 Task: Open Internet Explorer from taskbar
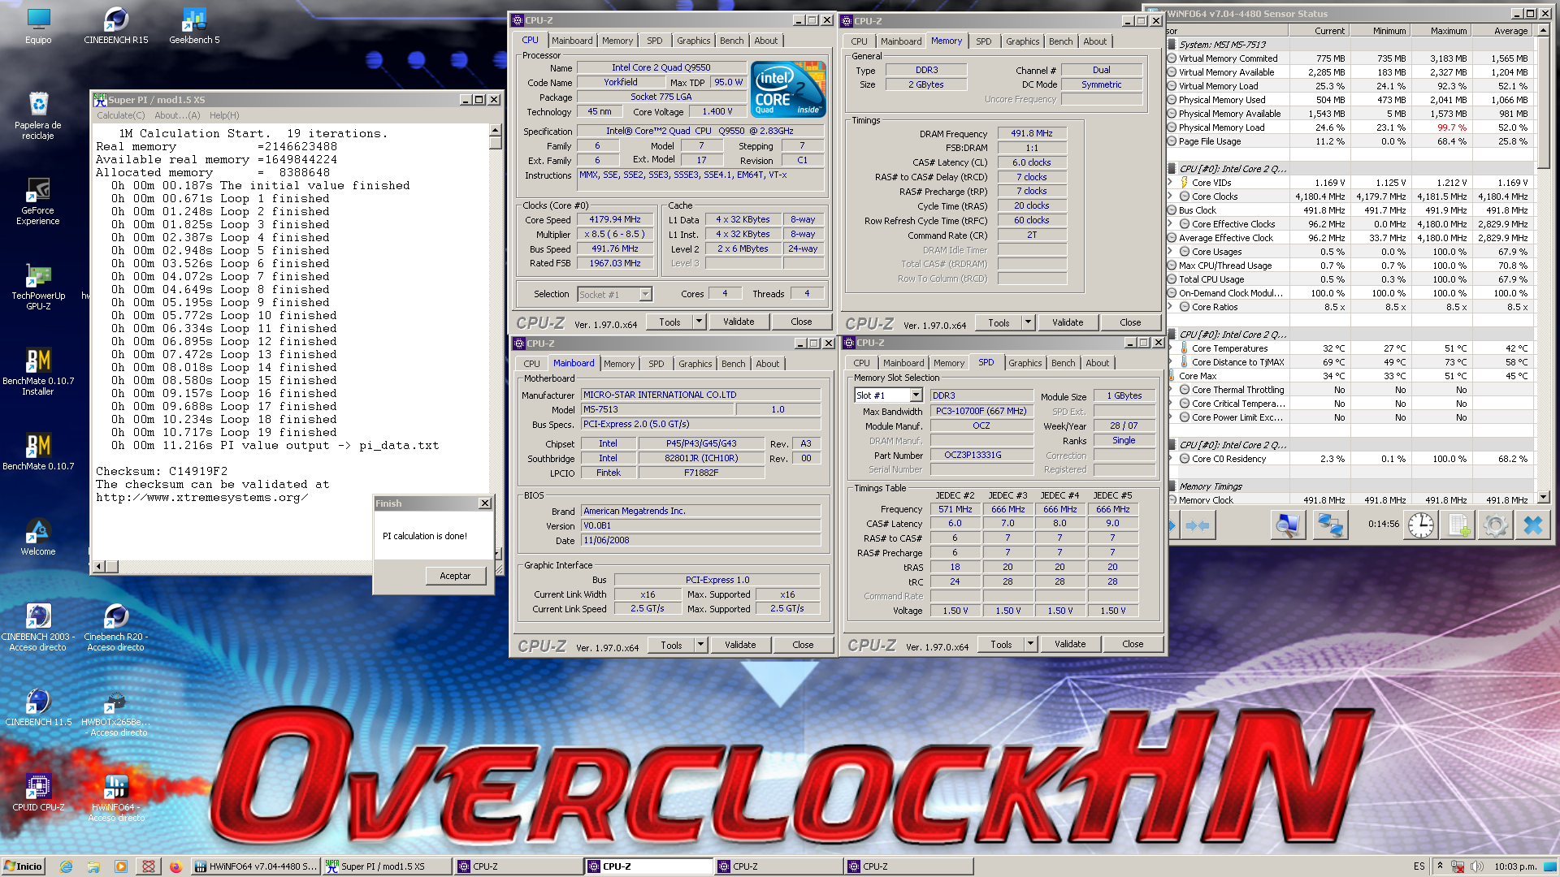(66, 866)
